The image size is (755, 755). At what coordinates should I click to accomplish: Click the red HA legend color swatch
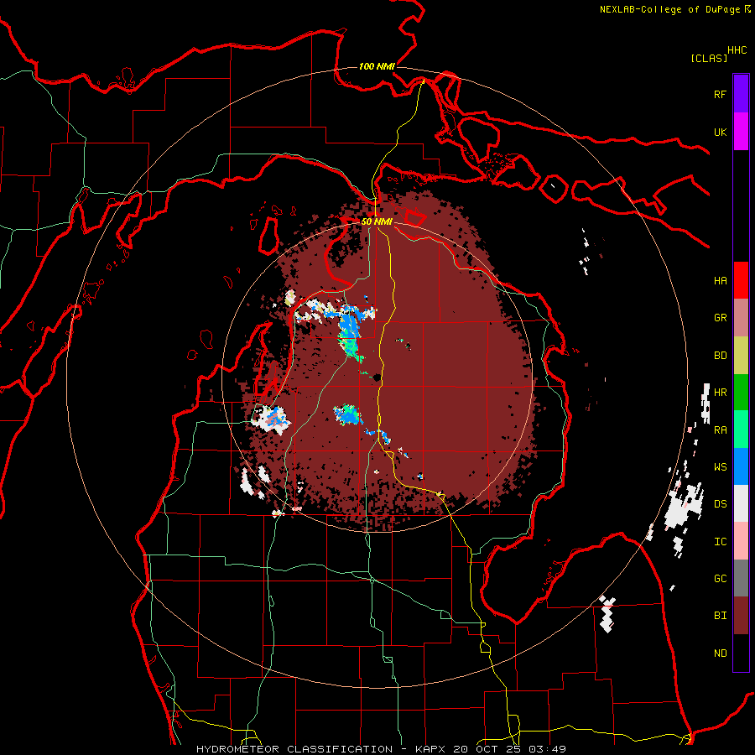click(x=741, y=280)
